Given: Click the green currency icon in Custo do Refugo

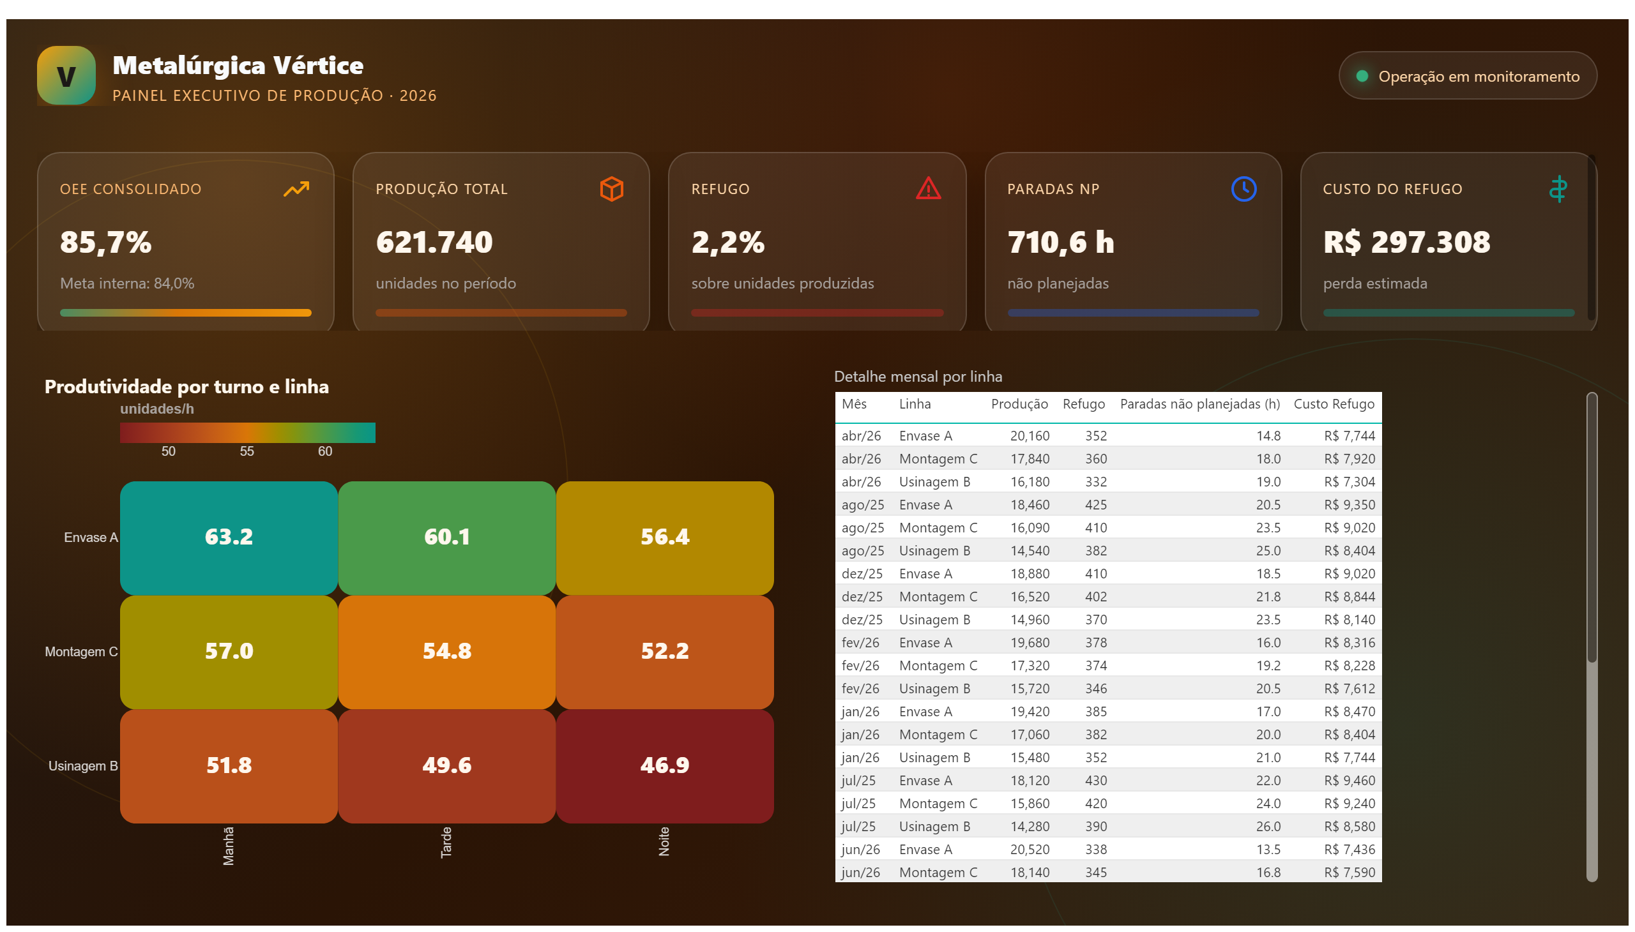Looking at the screenshot, I should [x=1558, y=189].
